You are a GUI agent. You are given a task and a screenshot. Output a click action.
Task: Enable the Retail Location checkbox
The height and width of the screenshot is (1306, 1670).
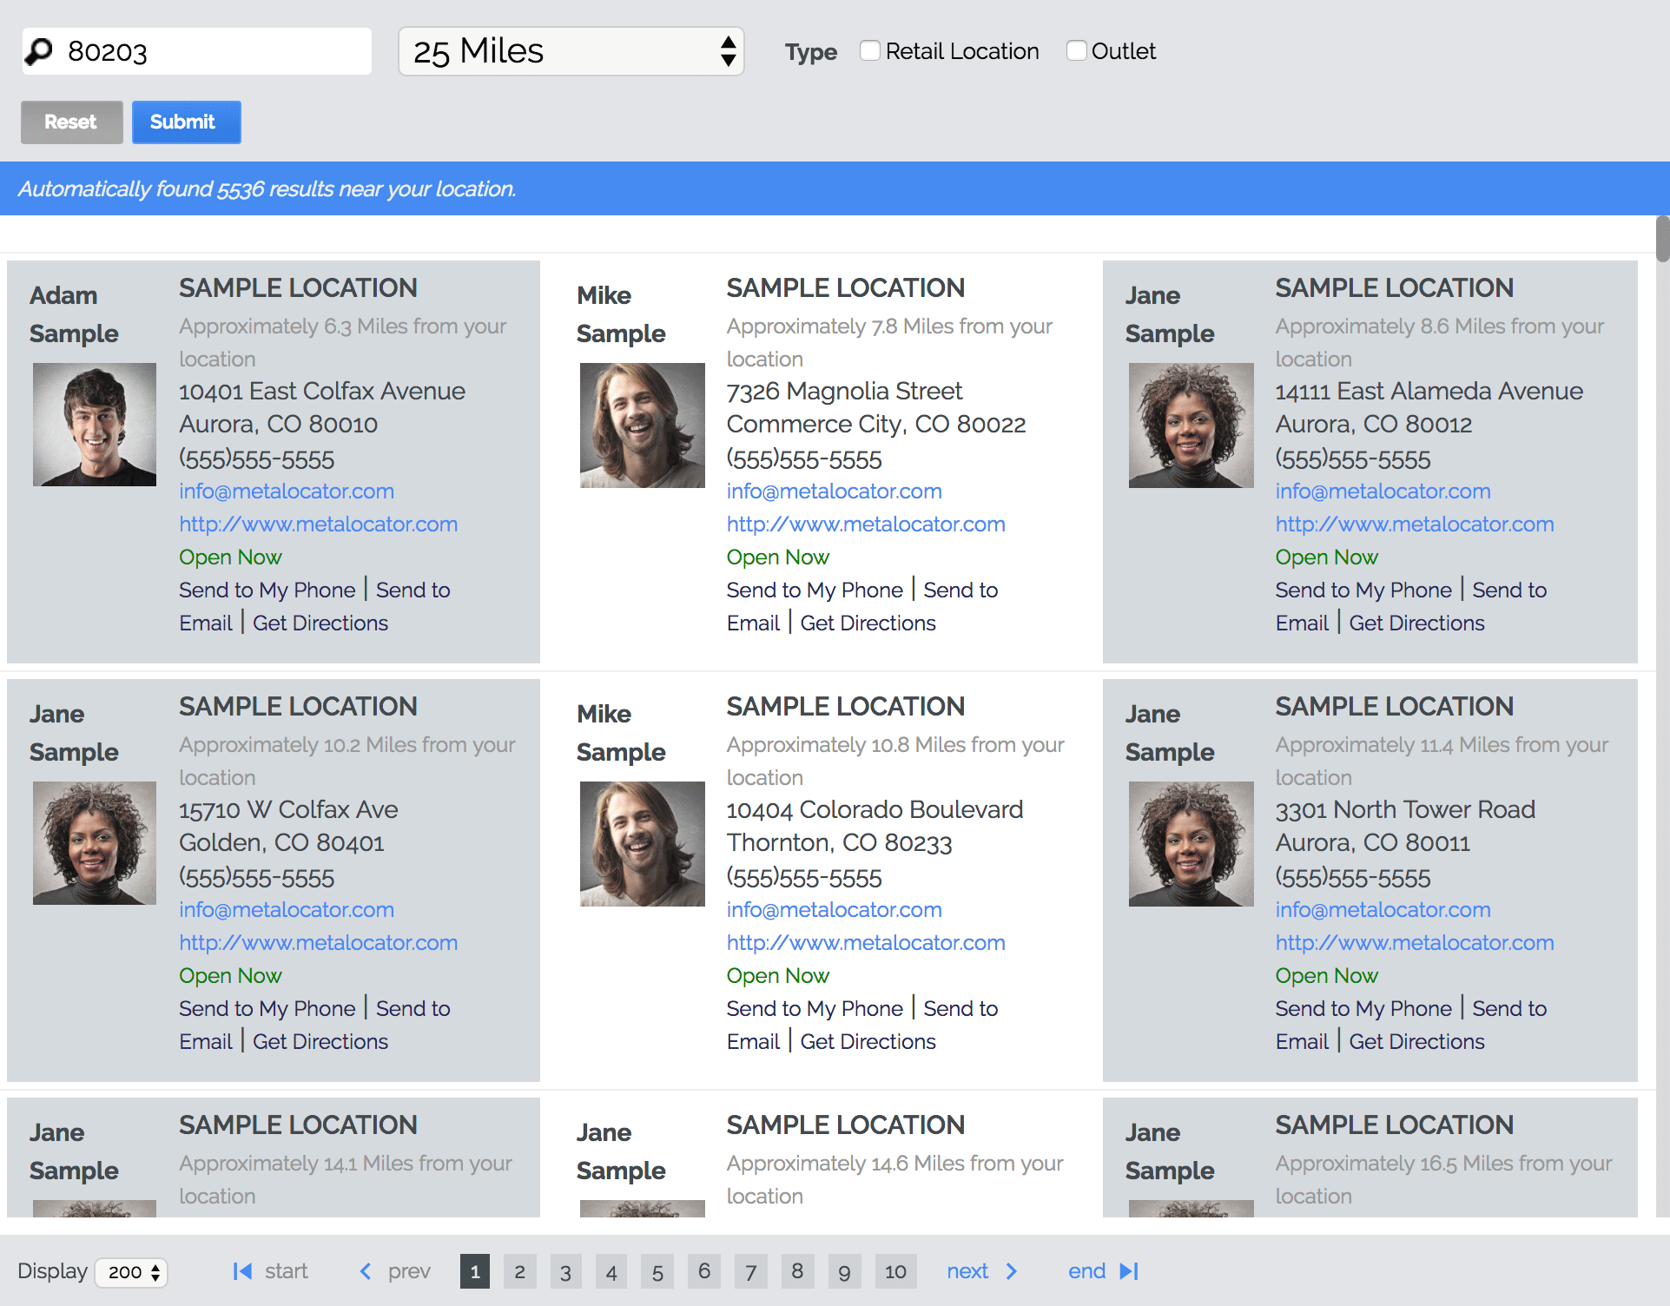point(870,50)
